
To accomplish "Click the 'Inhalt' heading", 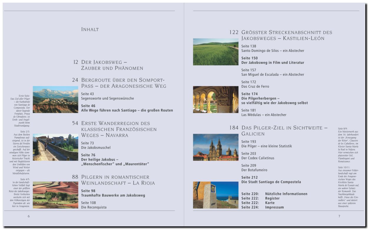I will (x=90, y=29).
